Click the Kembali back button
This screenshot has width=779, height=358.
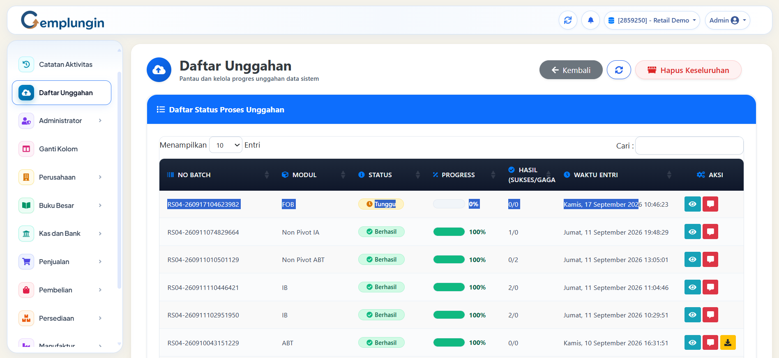coord(571,70)
